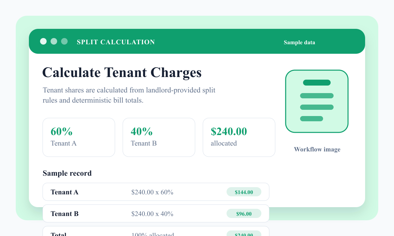394x236 pixels.
Task: Select the Tenant A record row name
Action: point(64,192)
